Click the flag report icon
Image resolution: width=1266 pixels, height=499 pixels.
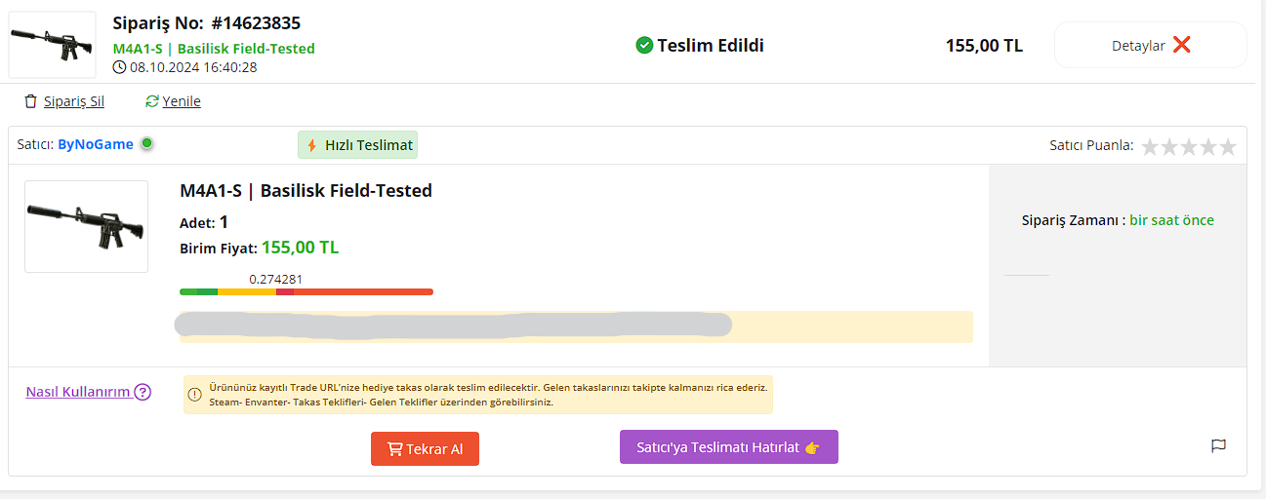1218,446
